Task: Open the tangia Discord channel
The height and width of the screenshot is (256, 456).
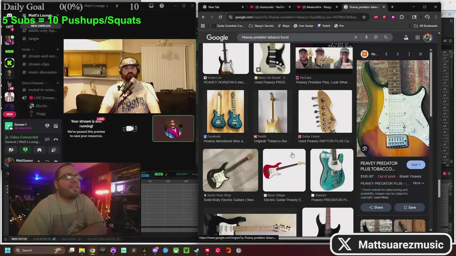Action: click(33, 38)
